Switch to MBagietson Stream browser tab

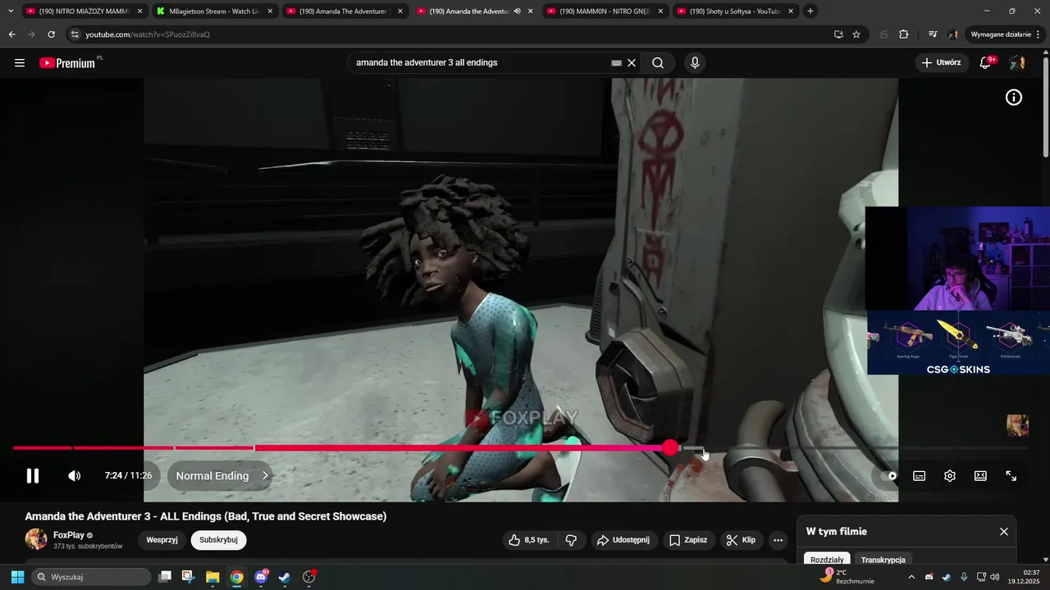click(x=215, y=11)
